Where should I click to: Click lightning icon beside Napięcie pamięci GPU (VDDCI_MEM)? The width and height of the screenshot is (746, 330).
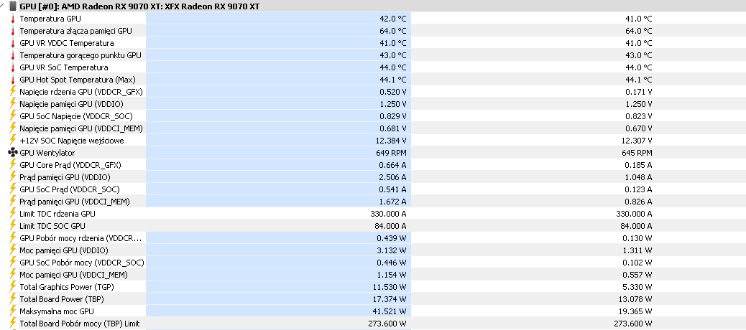click(x=12, y=128)
